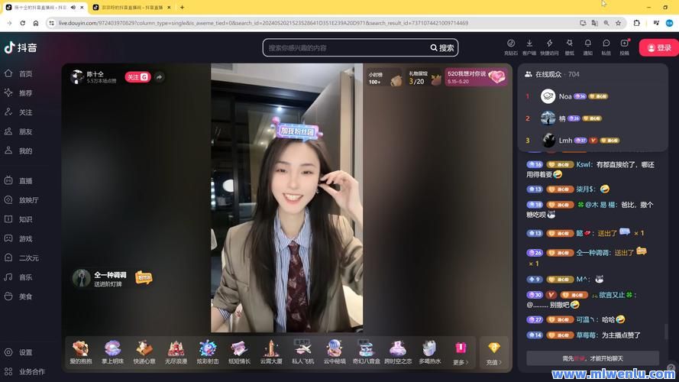
Task: Click the share arrow beside streamer name
Action: click(159, 77)
